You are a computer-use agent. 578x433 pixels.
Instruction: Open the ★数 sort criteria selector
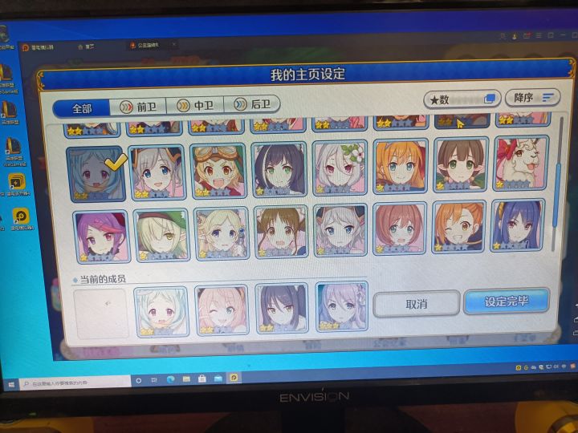tap(462, 99)
